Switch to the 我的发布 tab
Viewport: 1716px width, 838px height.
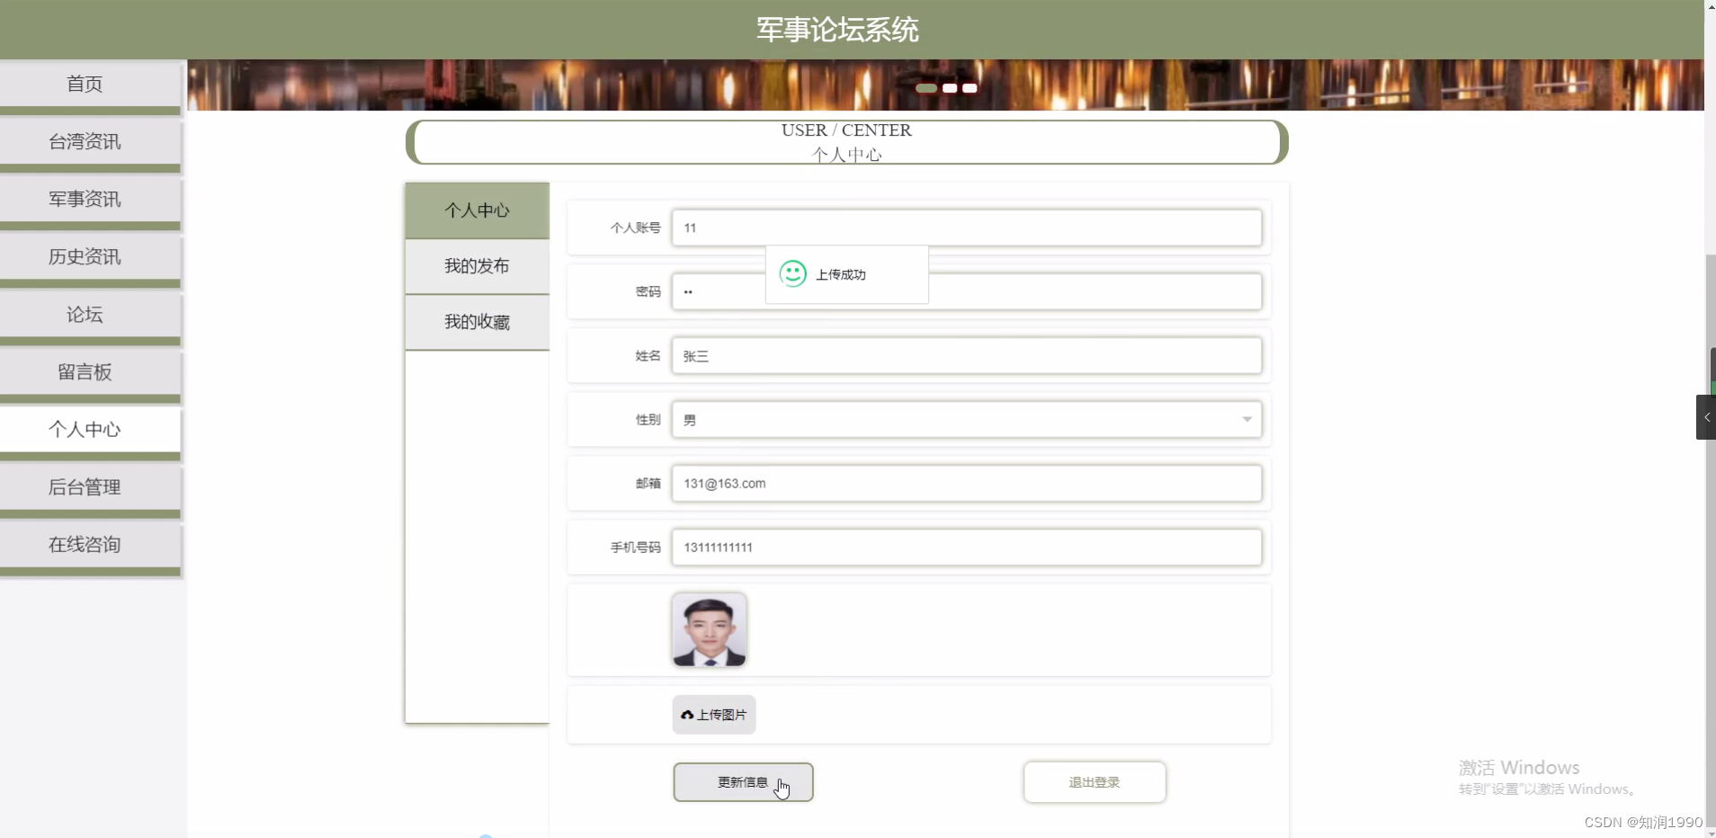coord(477,266)
